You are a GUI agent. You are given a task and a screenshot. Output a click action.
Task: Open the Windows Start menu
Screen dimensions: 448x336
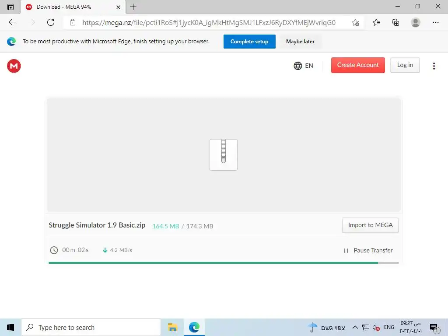coord(10,327)
